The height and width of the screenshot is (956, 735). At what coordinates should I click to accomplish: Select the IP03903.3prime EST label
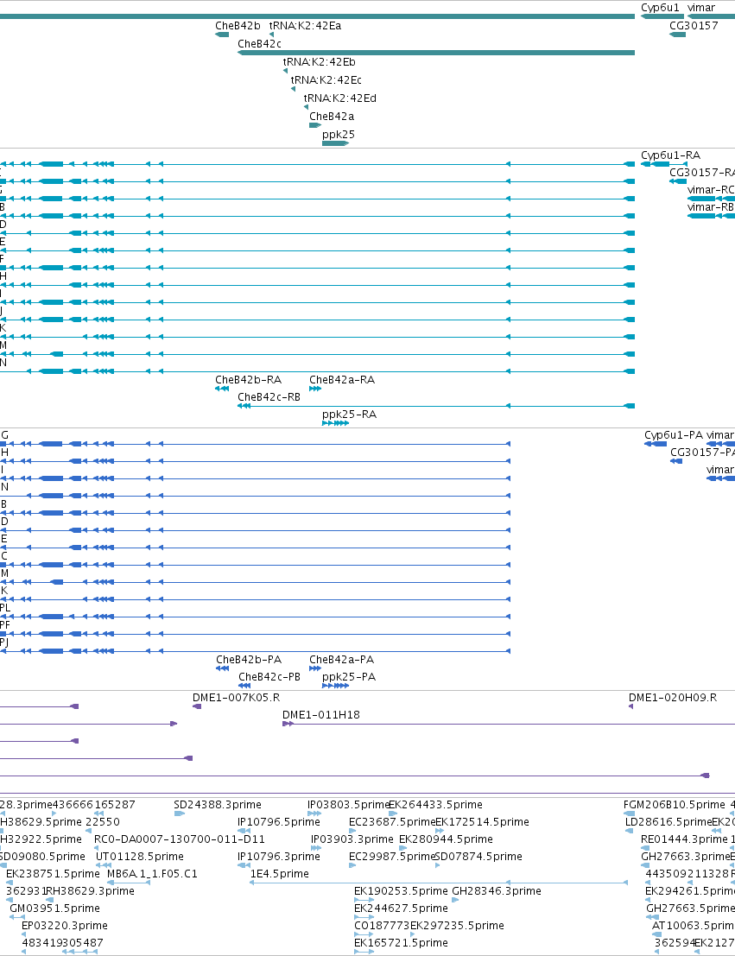coord(352,839)
